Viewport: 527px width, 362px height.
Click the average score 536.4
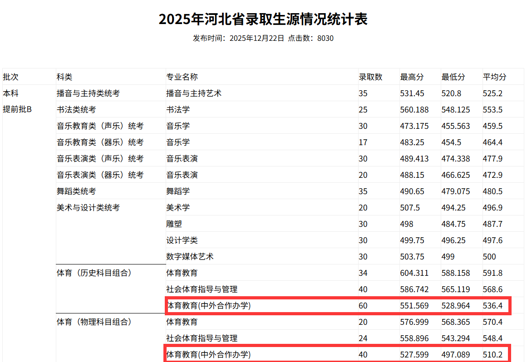pos(493,306)
